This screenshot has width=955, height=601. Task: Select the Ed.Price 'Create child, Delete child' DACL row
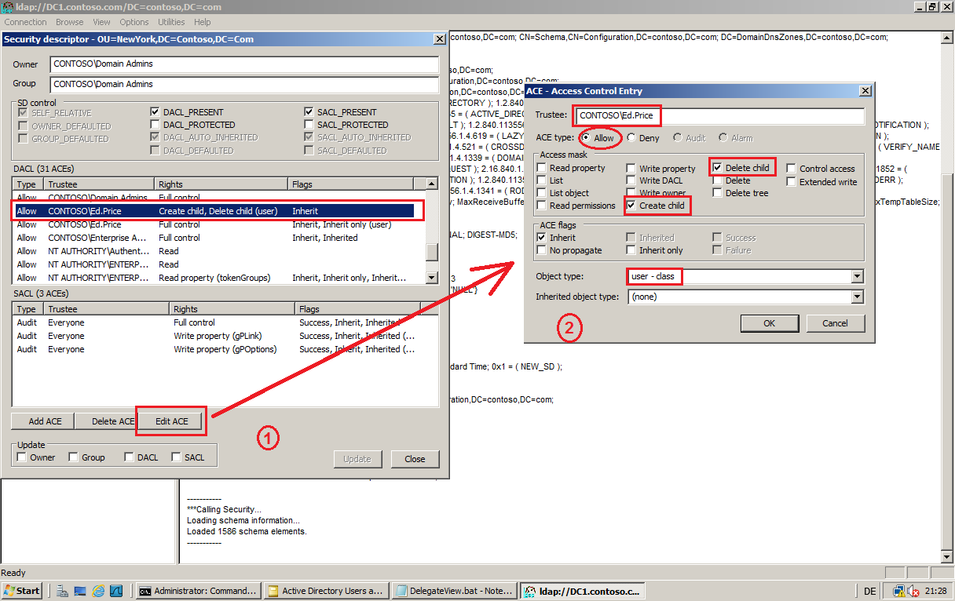[x=214, y=211]
